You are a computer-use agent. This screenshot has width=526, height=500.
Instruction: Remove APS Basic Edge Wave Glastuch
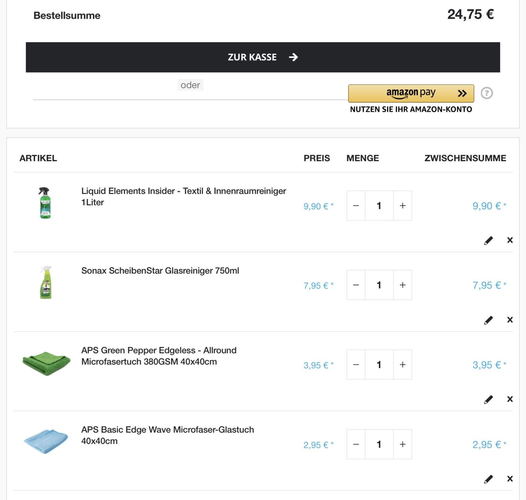(x=510, y=479)
